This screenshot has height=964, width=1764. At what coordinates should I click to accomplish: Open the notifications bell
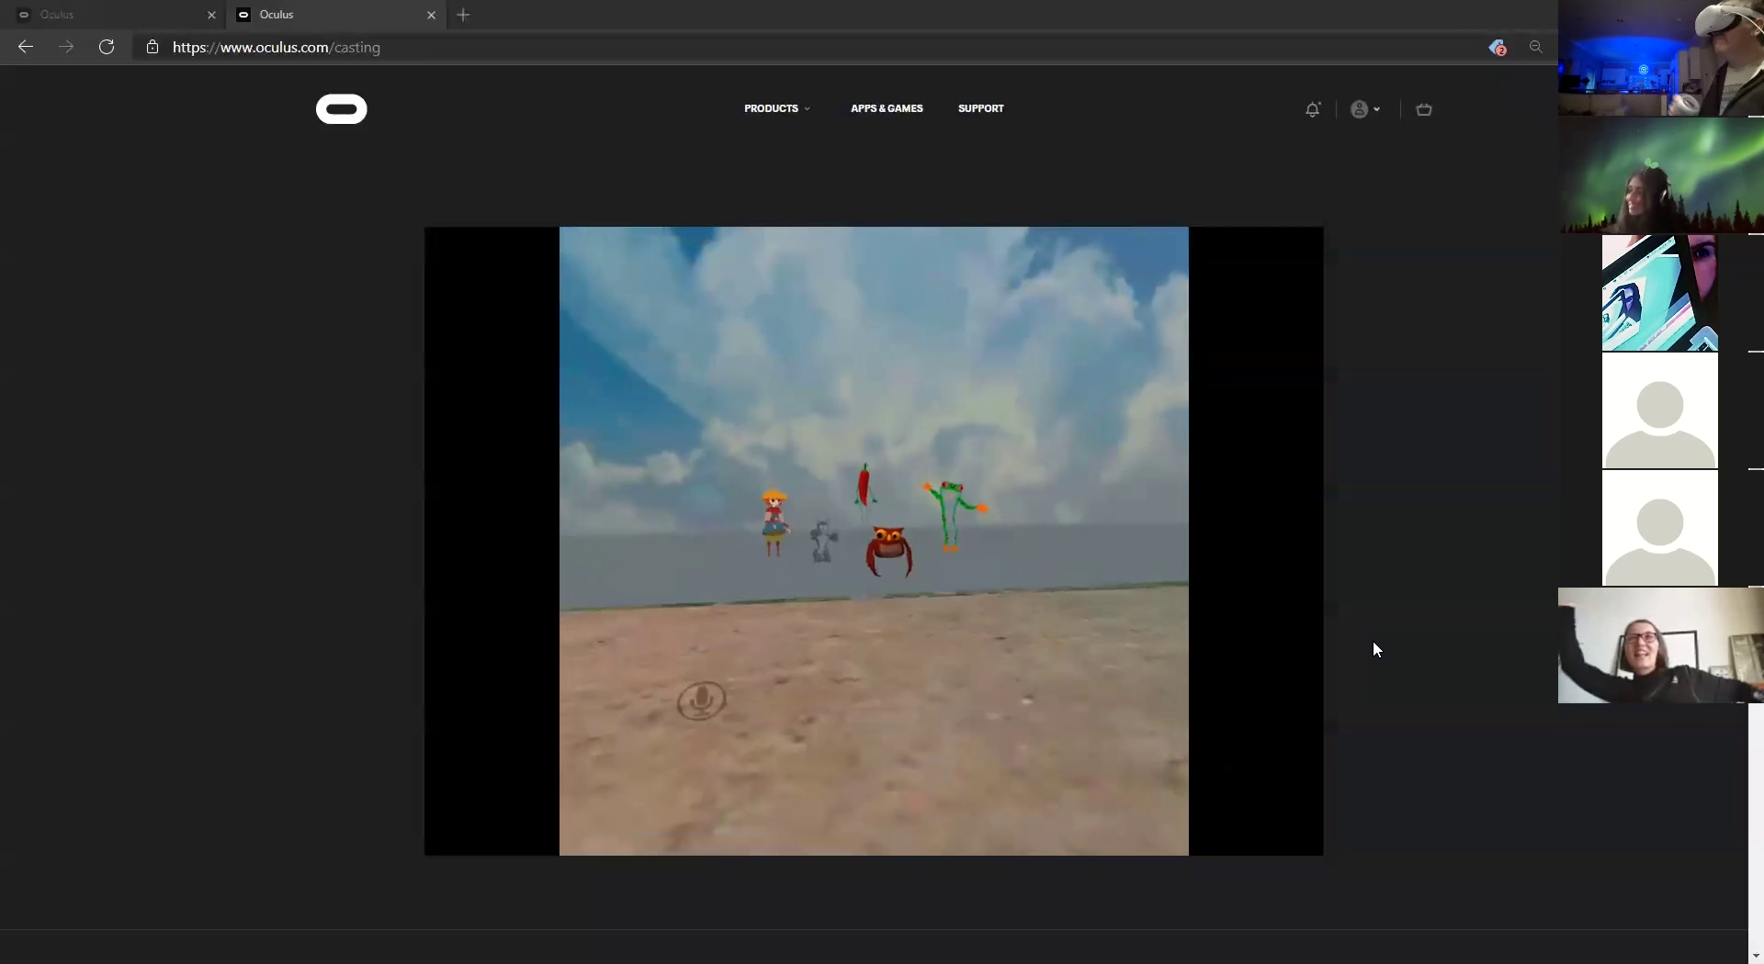[1313, 109]
